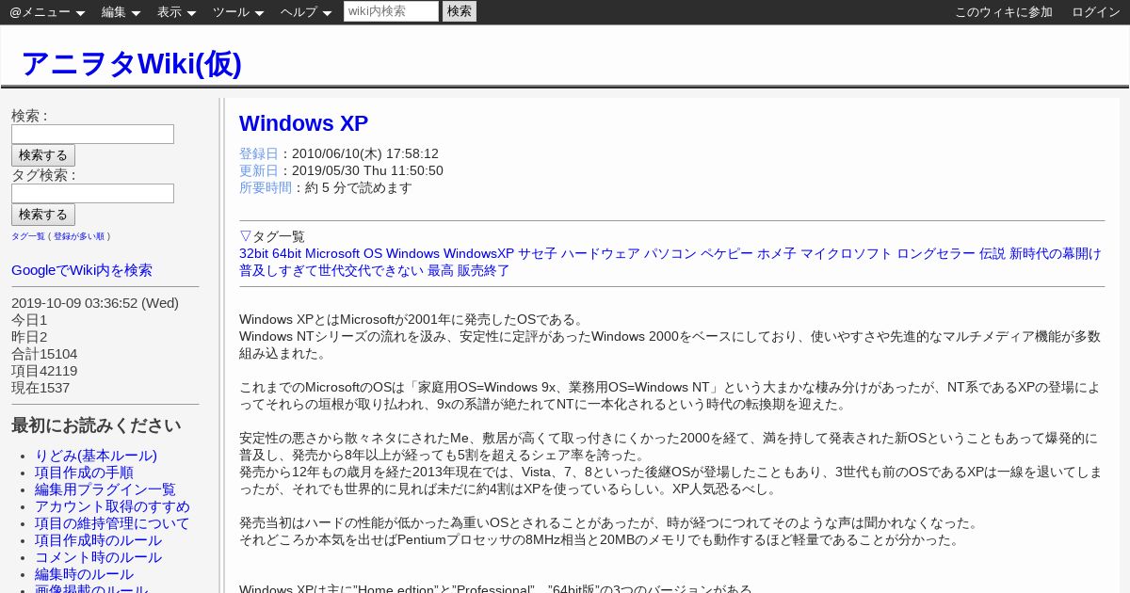Select the マイクロソフト tag

point(847,253)
